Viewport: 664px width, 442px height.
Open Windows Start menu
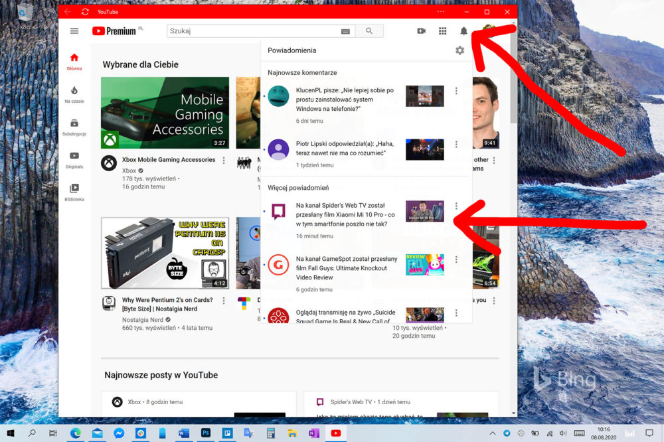point(11,433)
